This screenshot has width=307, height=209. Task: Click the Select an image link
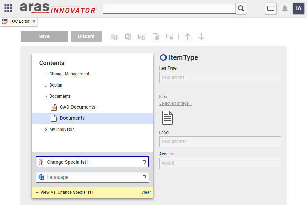176,103
